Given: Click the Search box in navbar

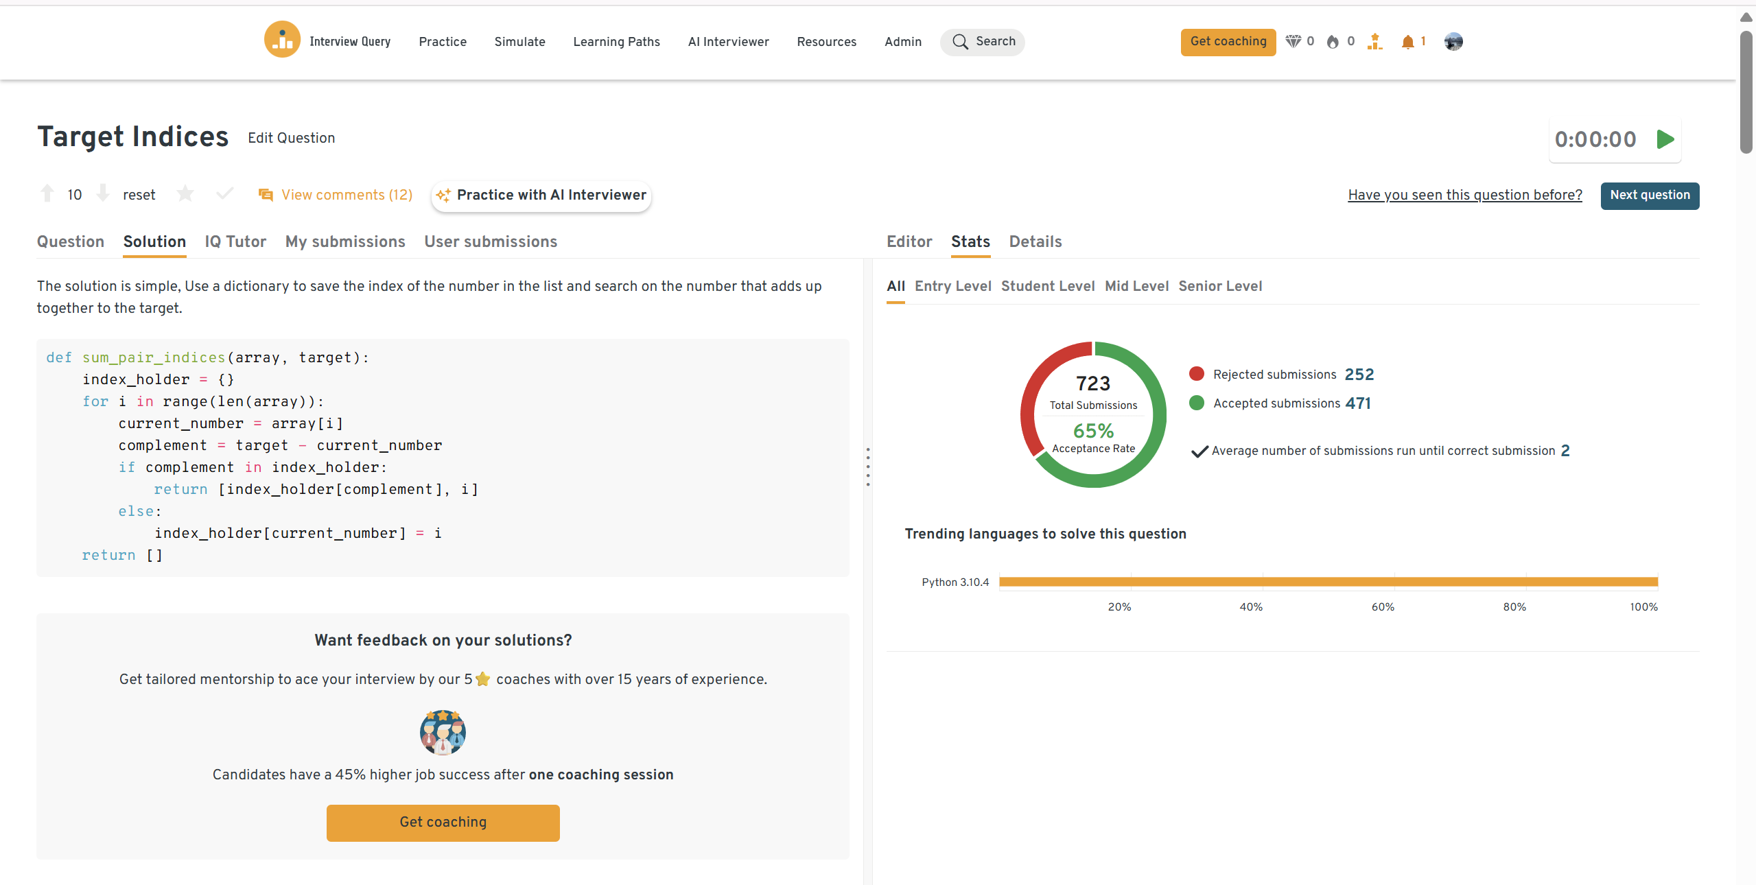Looking at the screenshot, I should (982, 42).
